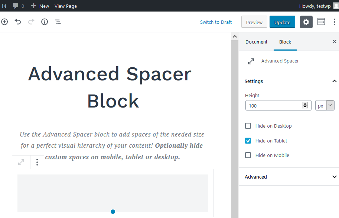The image size is (339, 218).
Task: Enable Hide on Desktop checkbox
Action: coord(248,126)
